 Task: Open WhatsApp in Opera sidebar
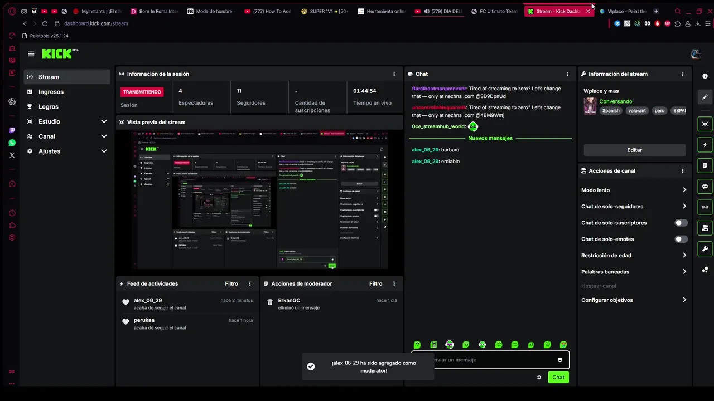[12, 143]
